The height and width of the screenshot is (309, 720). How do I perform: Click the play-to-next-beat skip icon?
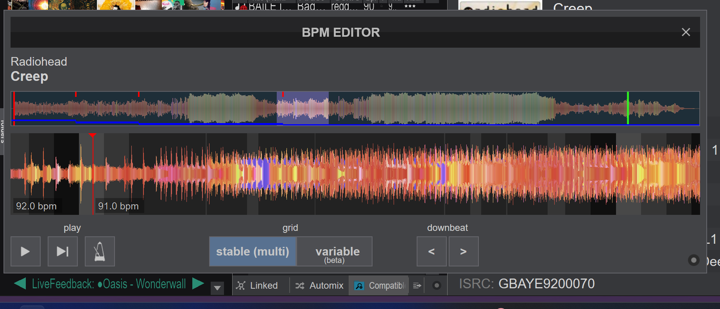point(63,251)
